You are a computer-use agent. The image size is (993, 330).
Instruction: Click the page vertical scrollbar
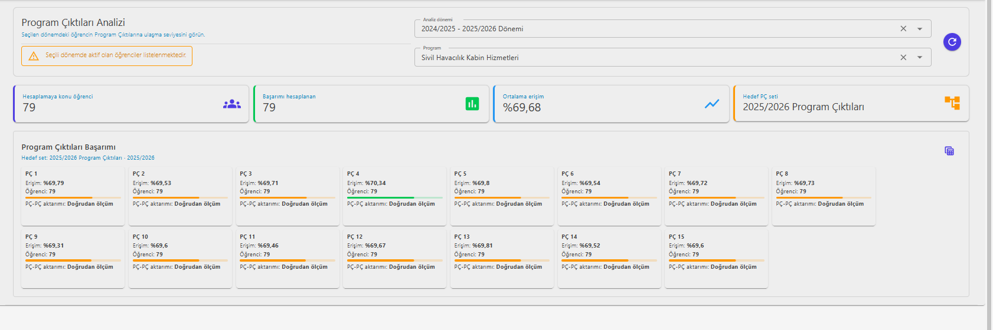coord(989,165)
